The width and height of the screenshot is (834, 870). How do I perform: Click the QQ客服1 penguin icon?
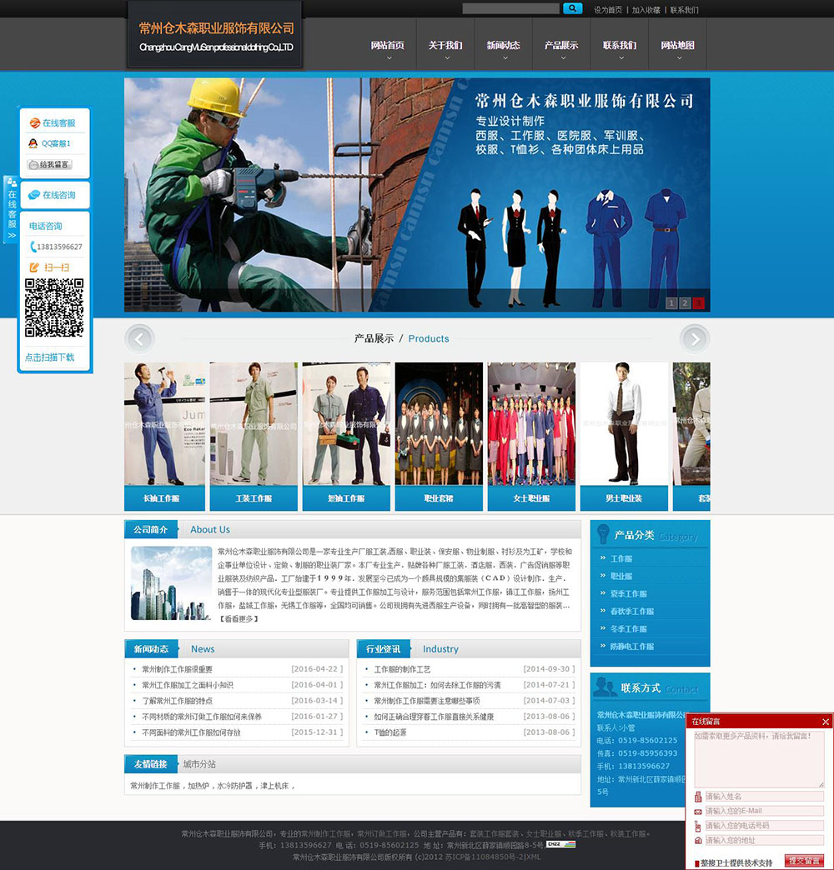pos(33,143)
